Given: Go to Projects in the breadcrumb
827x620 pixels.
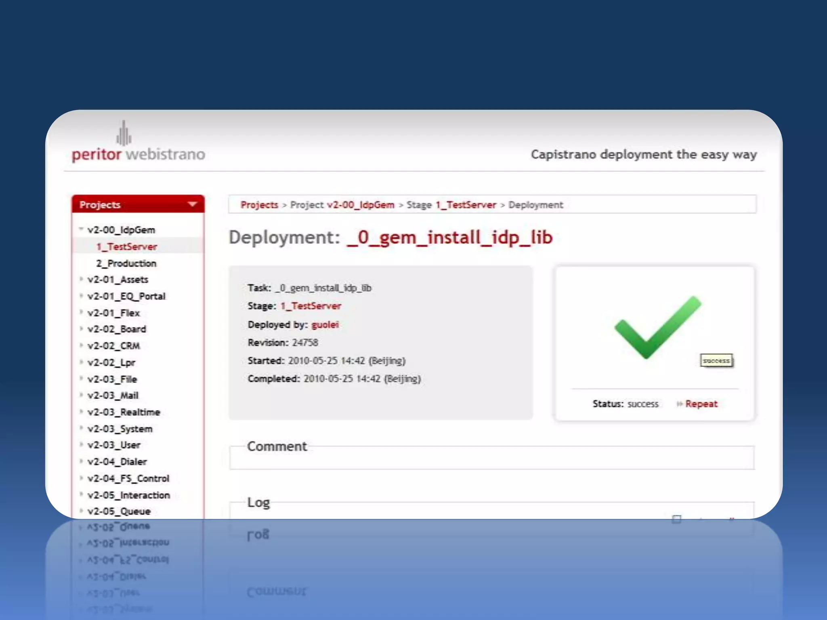Looking at the screenshot, I should (x=259, y=205).
